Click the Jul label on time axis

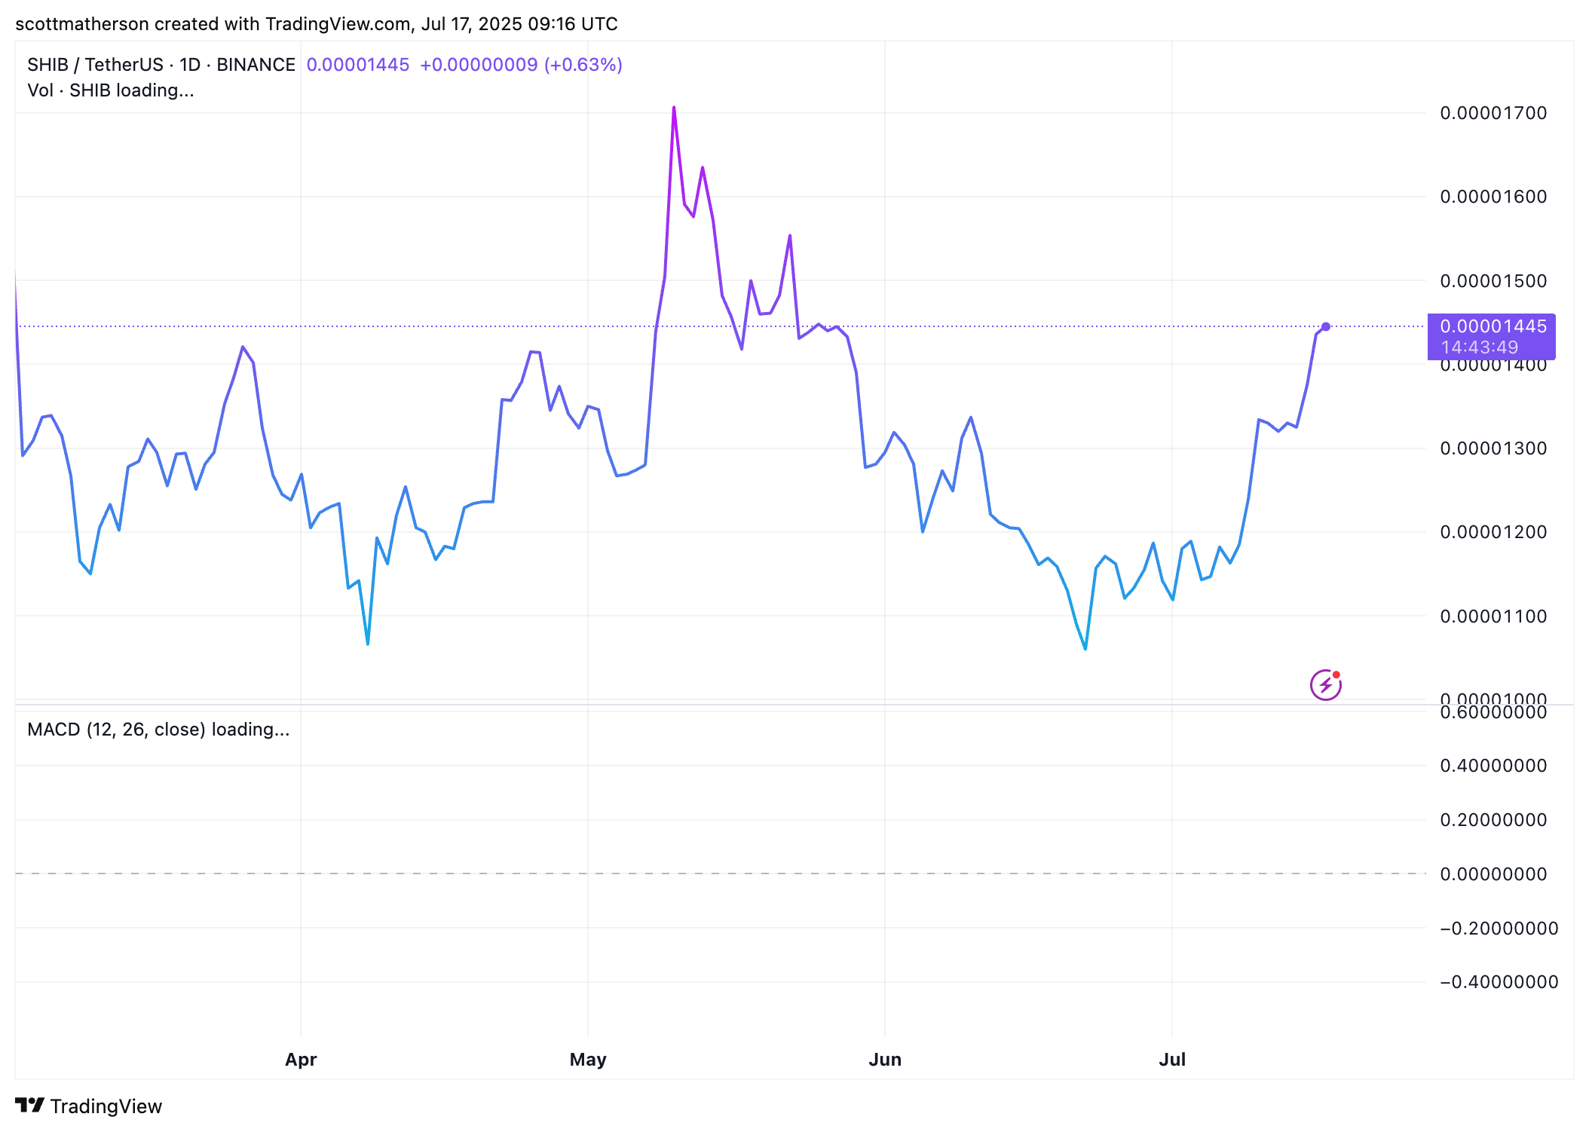tap(1172, 1060)
